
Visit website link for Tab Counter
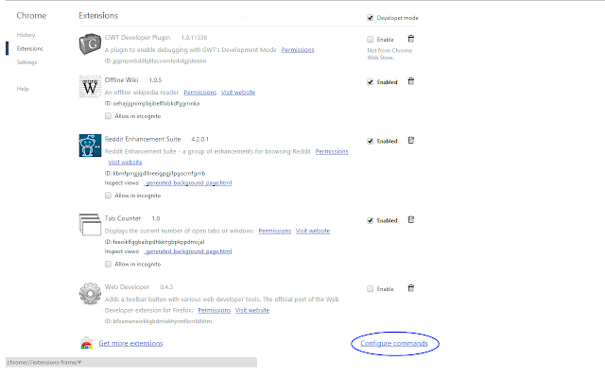(x=313, y=231)
